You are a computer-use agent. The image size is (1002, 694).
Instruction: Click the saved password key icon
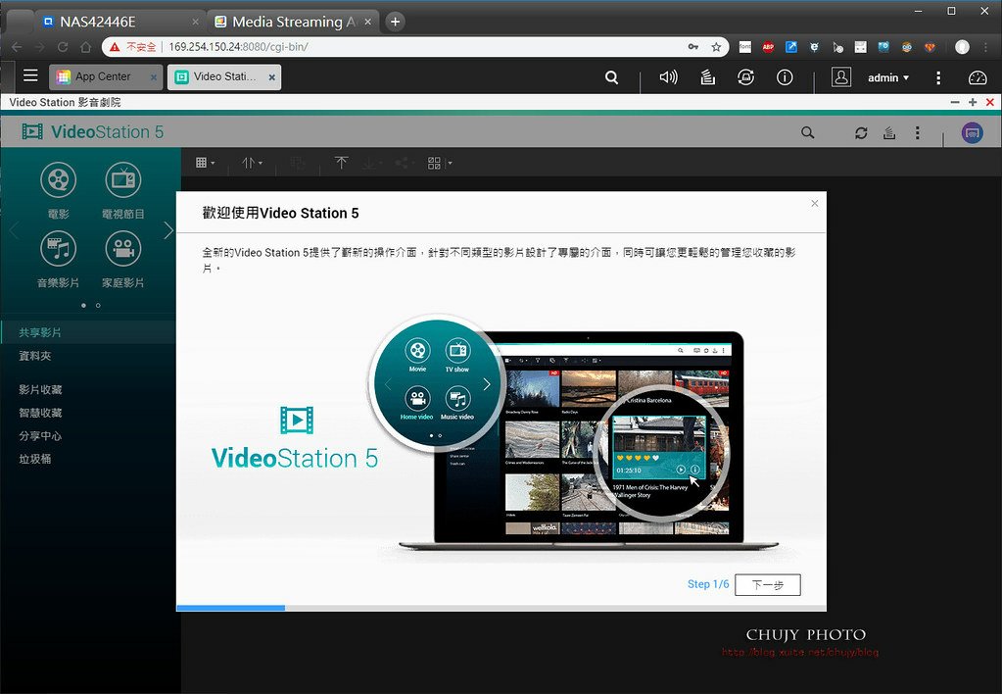693,47
